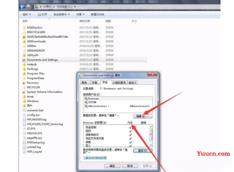Click the 编辑 permissions button
The height and width of the screenshot is (172, 234).
click(143, 116)
